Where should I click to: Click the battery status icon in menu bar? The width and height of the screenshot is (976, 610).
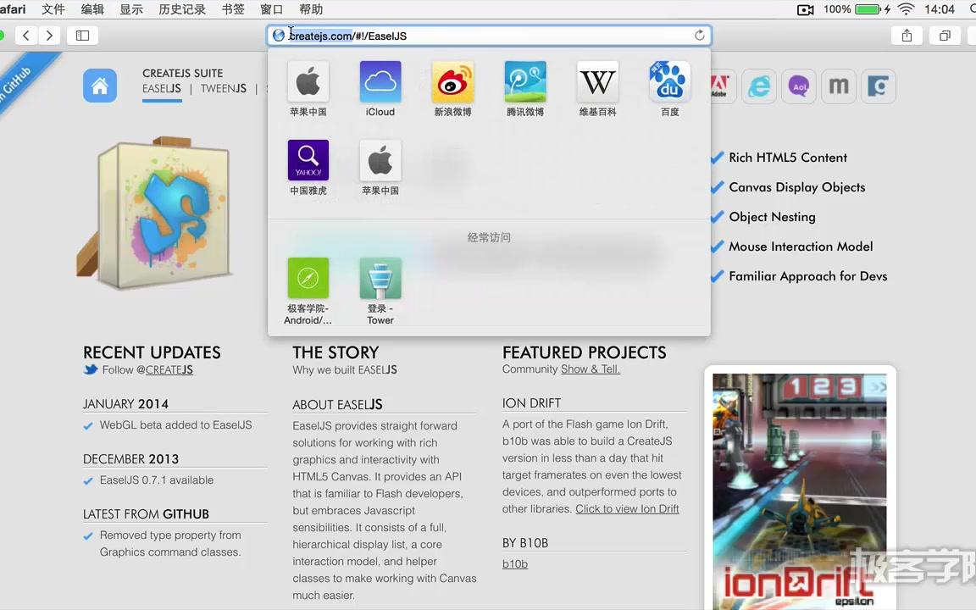(x=867, y=9)
